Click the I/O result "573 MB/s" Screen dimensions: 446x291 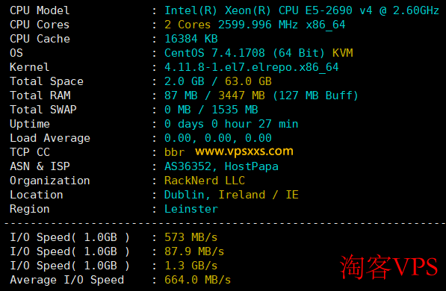pos(191,237)
